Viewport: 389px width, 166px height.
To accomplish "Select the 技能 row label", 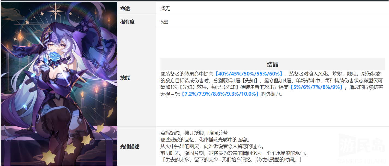I will [125, 78].
